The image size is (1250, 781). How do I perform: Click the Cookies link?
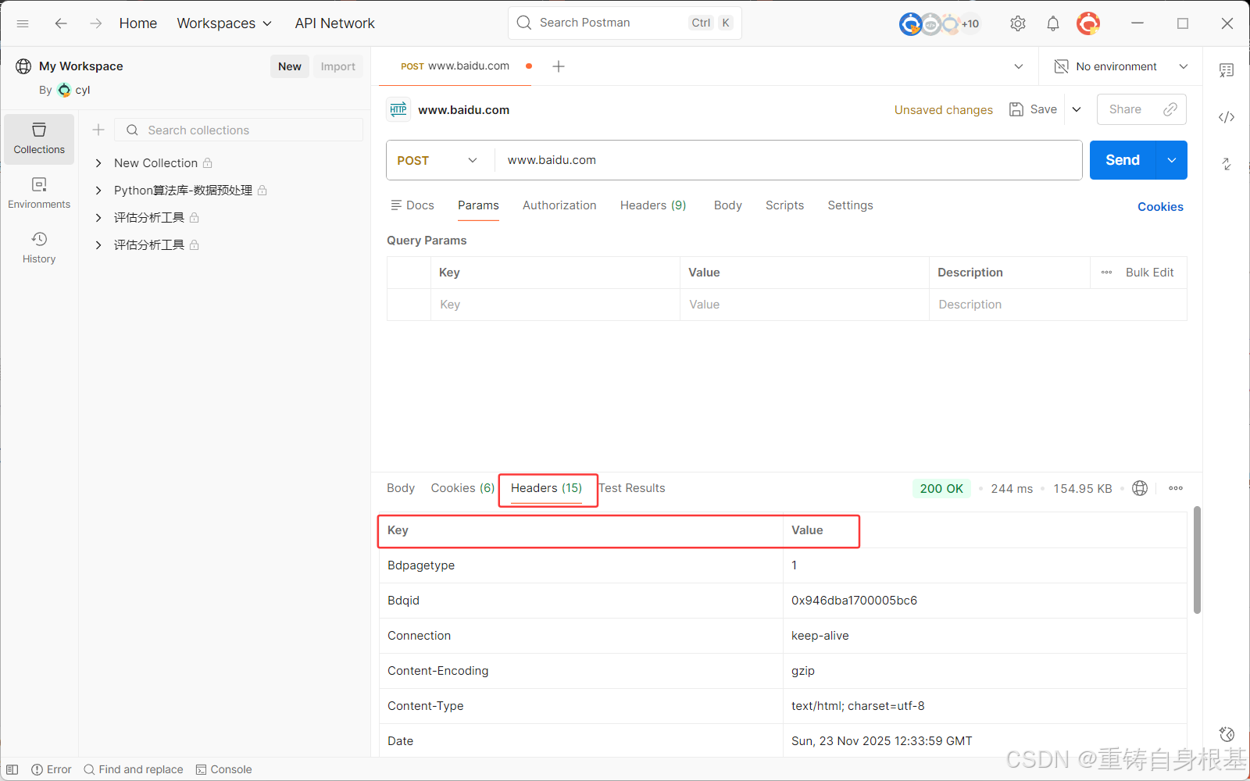[x=1160, y=207]
